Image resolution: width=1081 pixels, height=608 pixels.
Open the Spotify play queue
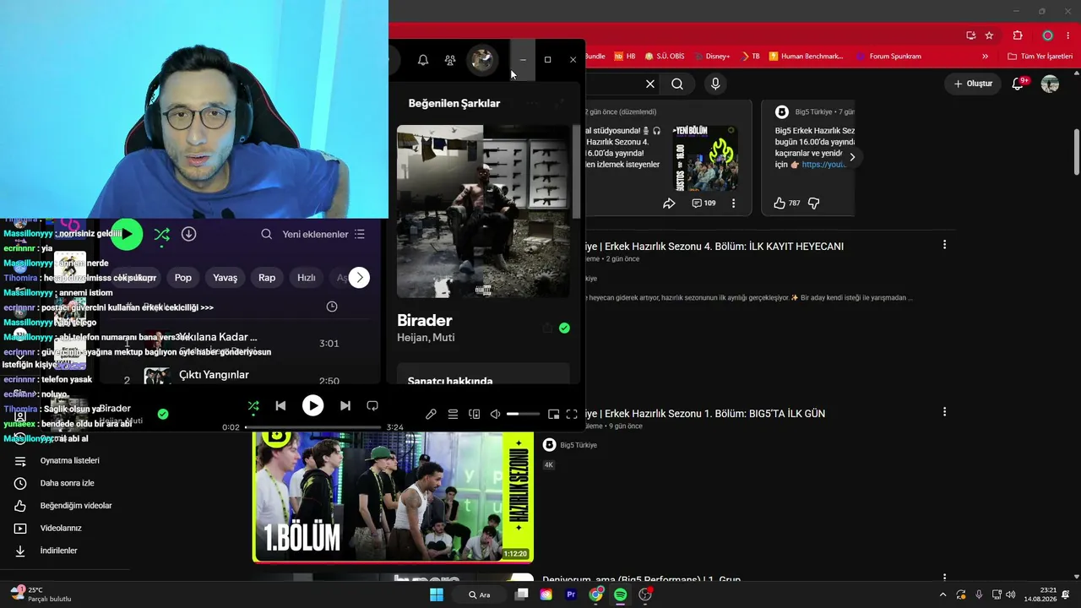(x=453, y=415)
